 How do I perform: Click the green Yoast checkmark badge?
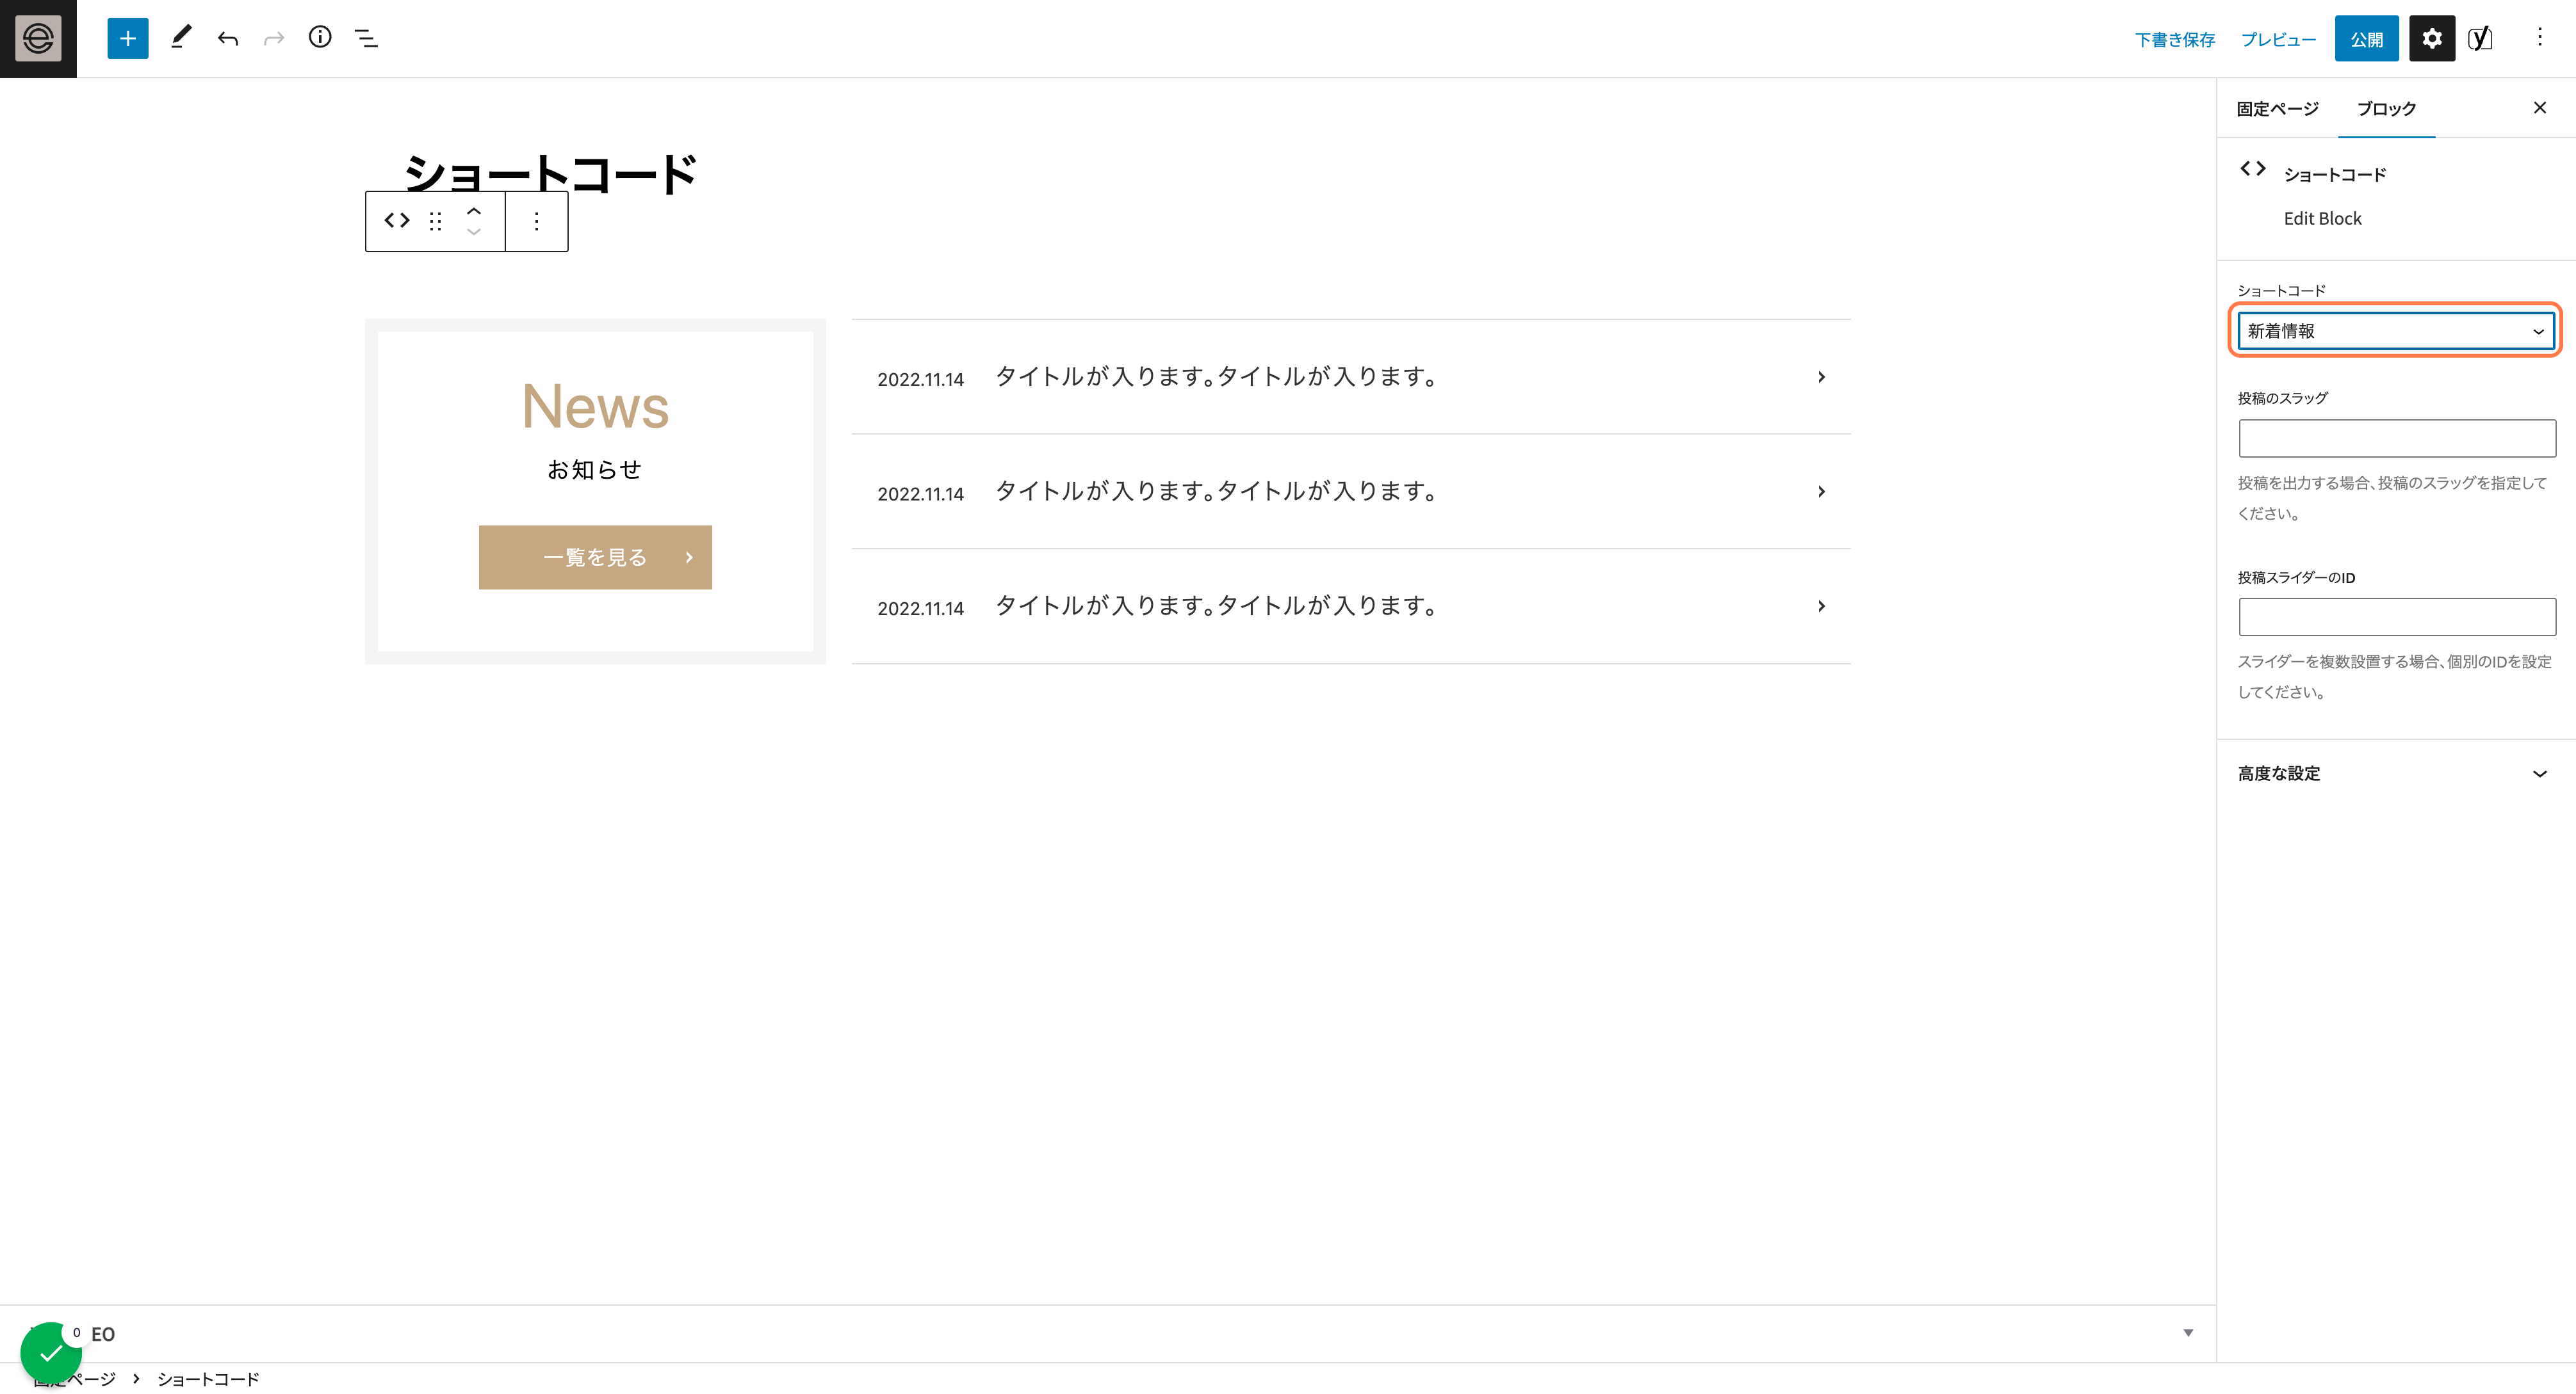click(50, 1352)
